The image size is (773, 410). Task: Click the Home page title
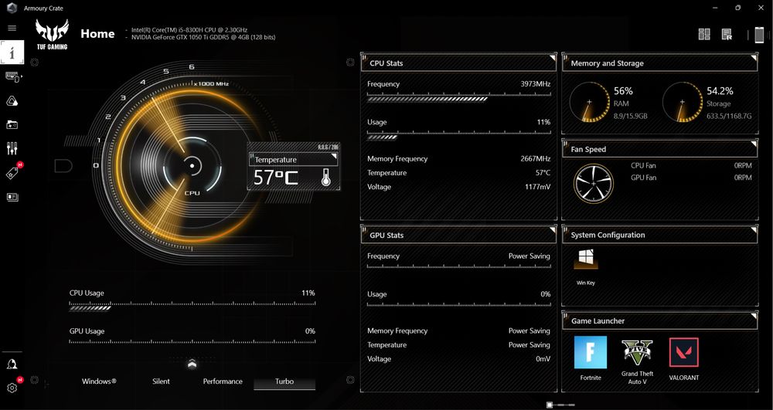point(97,34)
